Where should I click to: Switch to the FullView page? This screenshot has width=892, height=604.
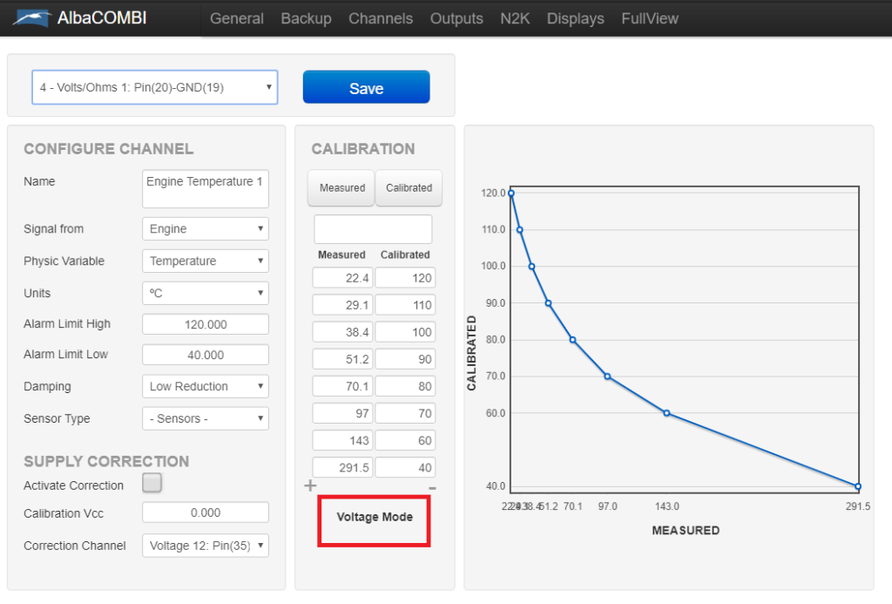(x=650, y=18)
